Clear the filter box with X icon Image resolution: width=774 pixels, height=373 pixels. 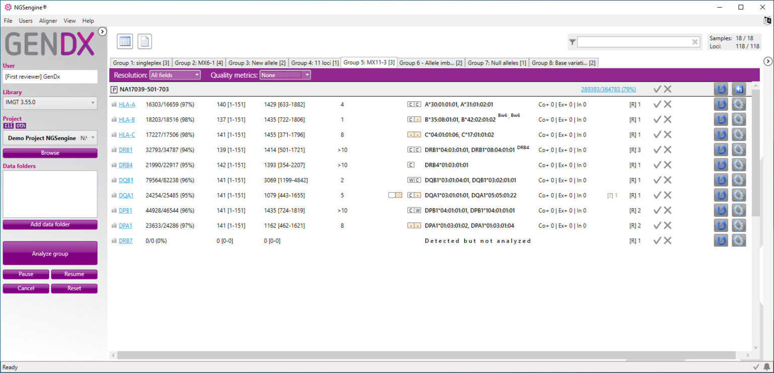click(695, 42)
